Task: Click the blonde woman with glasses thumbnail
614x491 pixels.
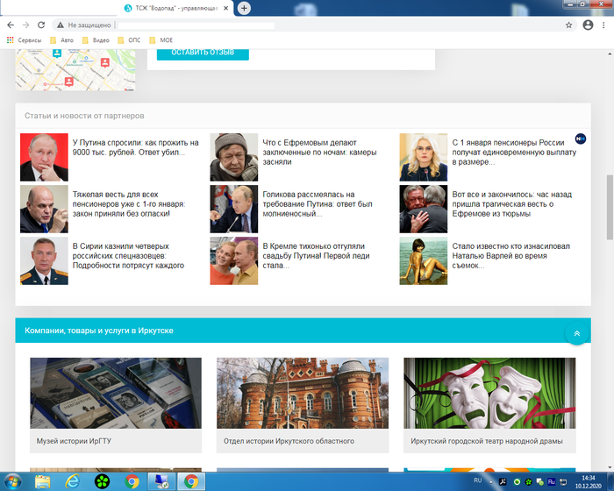Action: (424, 157)
